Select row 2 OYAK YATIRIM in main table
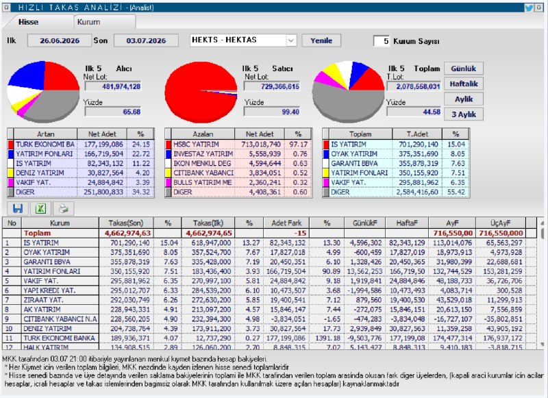 coord(269,252)
